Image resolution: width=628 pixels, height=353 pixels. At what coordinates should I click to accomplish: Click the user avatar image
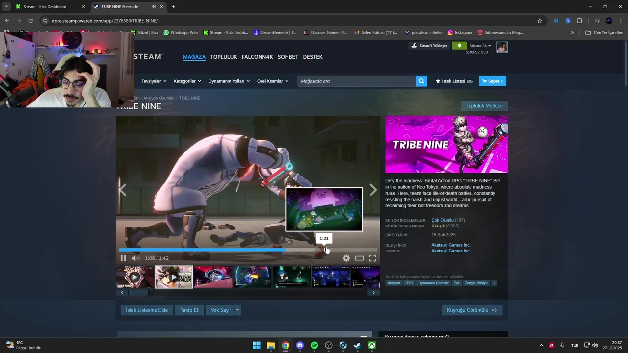click(x=502, y=48)
